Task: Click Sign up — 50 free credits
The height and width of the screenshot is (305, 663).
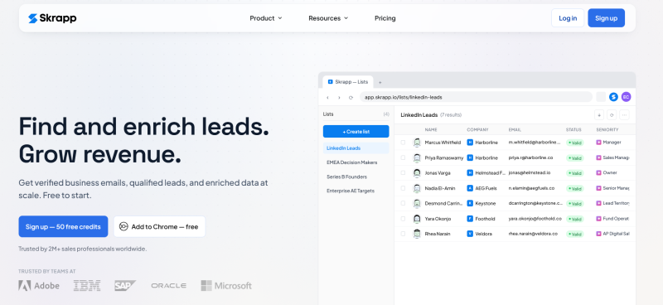Action: (63, 227)
